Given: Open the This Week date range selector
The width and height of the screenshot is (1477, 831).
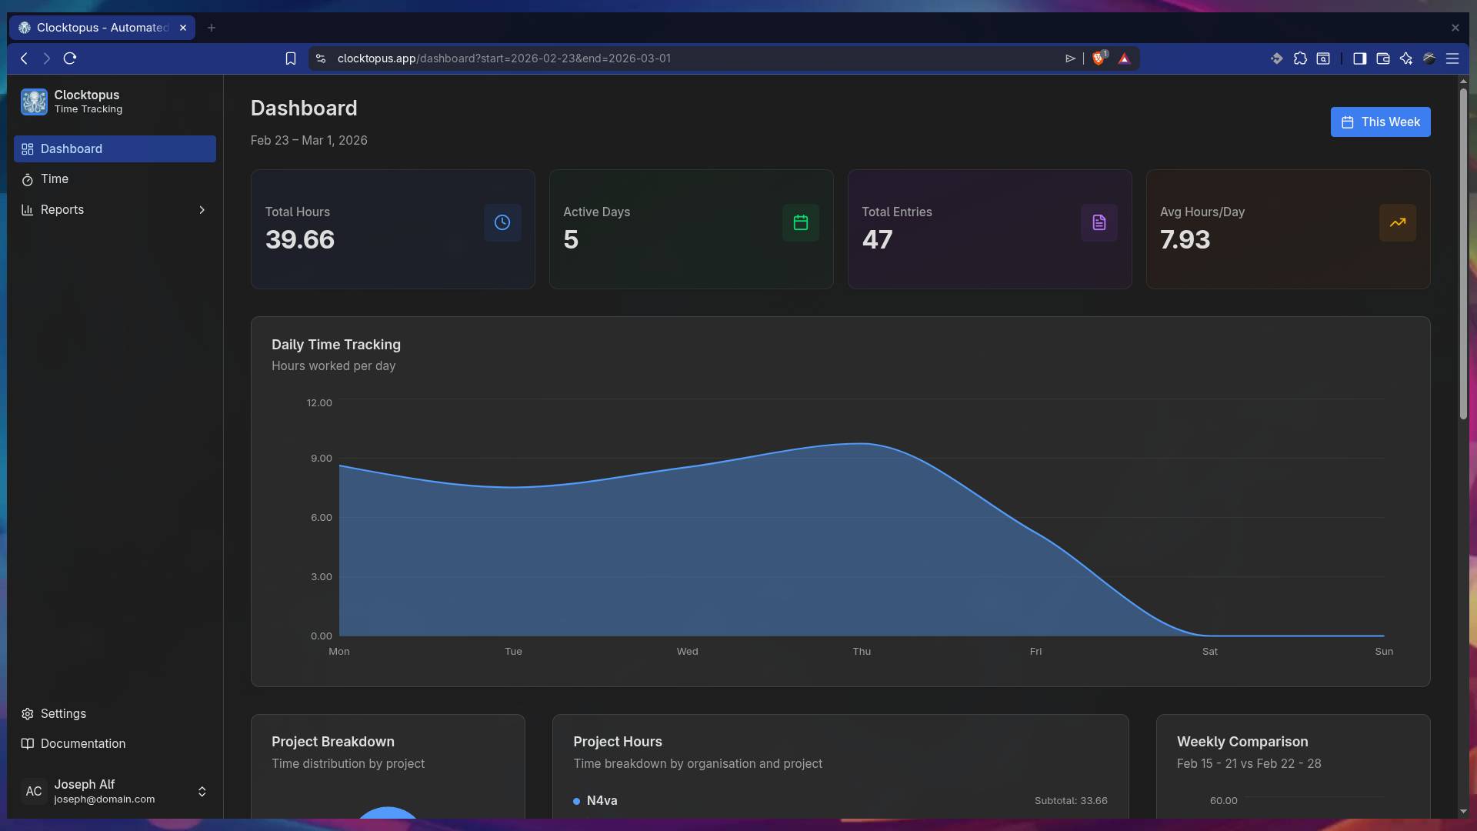Looking at the screenshot, I should (1380, 122).
